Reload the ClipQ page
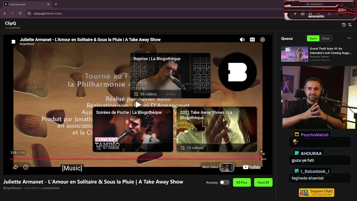Screen dimensions: 357x201 pos(20,13)
